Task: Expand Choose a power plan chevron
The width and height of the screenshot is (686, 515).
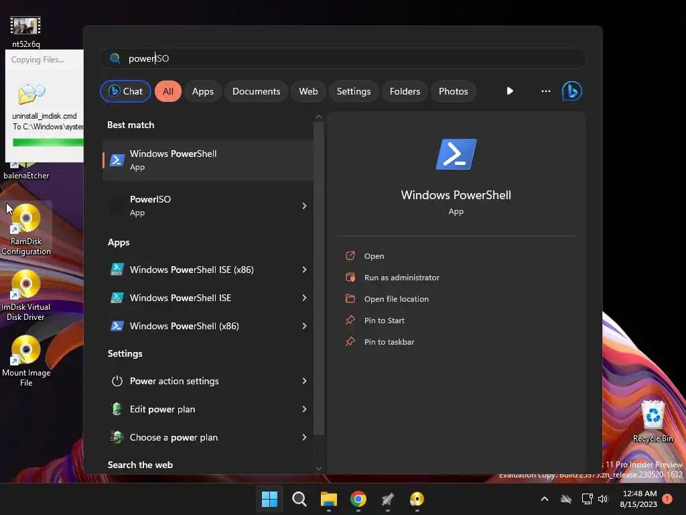Action: pyautogui.click(x=304, y=437)
